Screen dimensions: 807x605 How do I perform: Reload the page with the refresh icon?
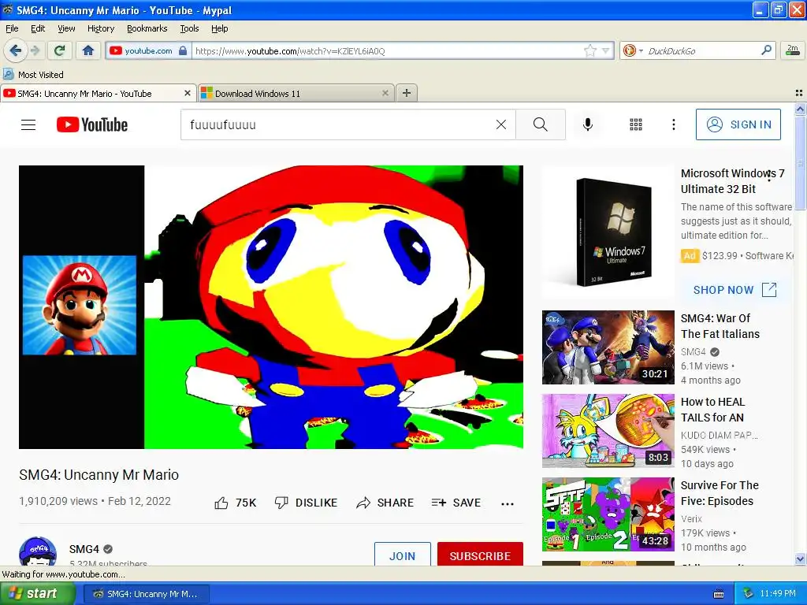(x=60, y=50)
